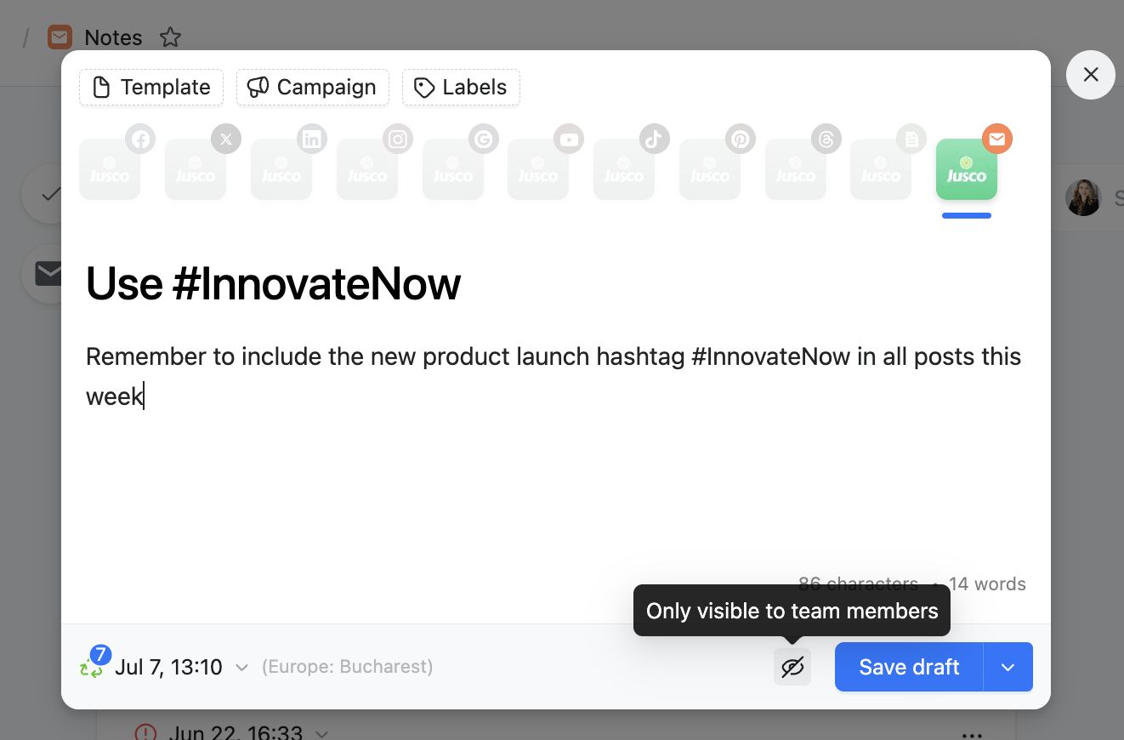
Task: Click the note title Use #InnovateNow
Action: pos(273,283)
